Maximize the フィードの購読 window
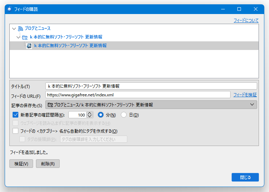The height and width of the screenshot is (192, 269). click(x=239, y=9)
